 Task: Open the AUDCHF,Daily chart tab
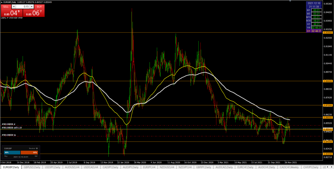click(266, 167)
